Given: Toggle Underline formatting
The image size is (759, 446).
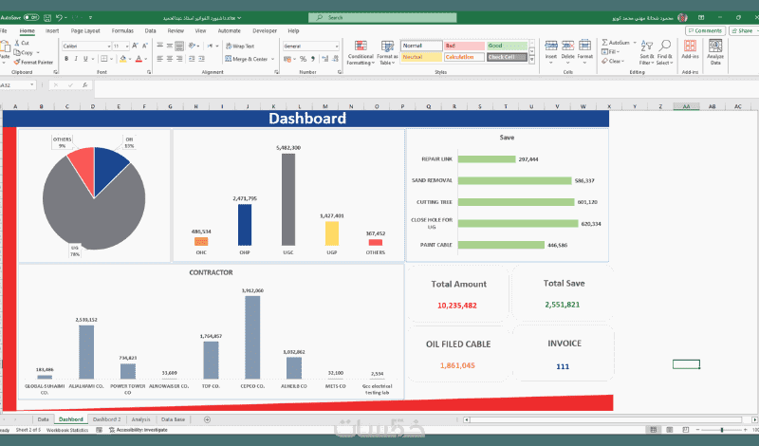Looking at the screenshot, I should [x=85, y=59].
